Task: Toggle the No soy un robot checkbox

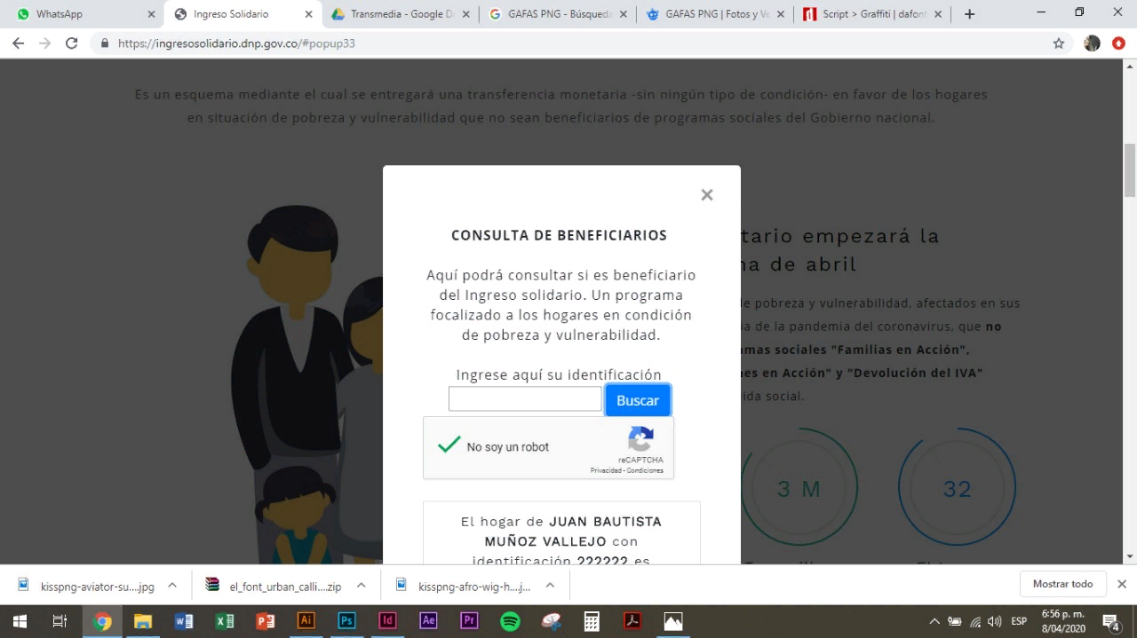Action: [x=449, y=445]
